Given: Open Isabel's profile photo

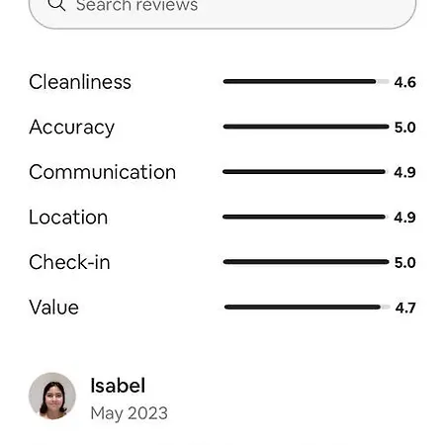Looking at the screenshot, I should (52, 396).
